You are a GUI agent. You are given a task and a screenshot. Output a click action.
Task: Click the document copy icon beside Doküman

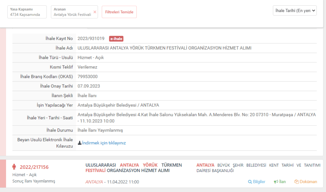[x=296, y=182]
